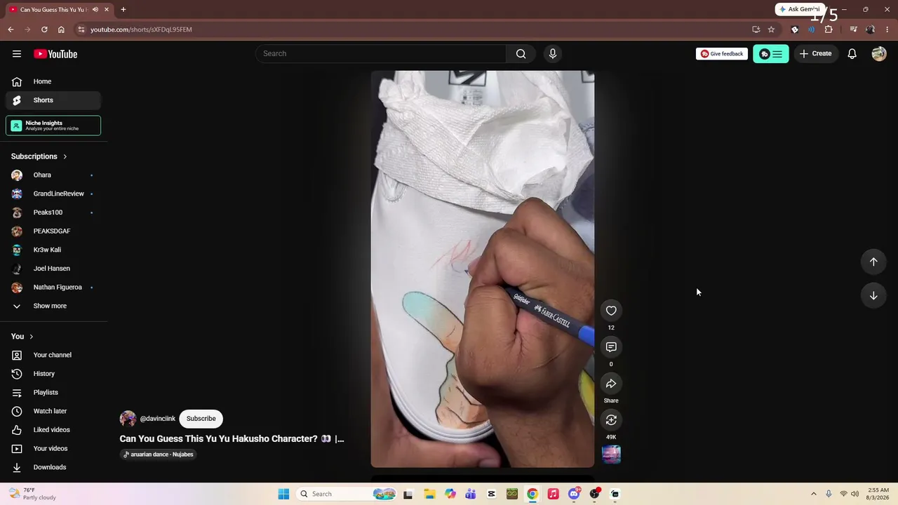
Task: Like this Short with the heart icon
Action: [611, 311]
